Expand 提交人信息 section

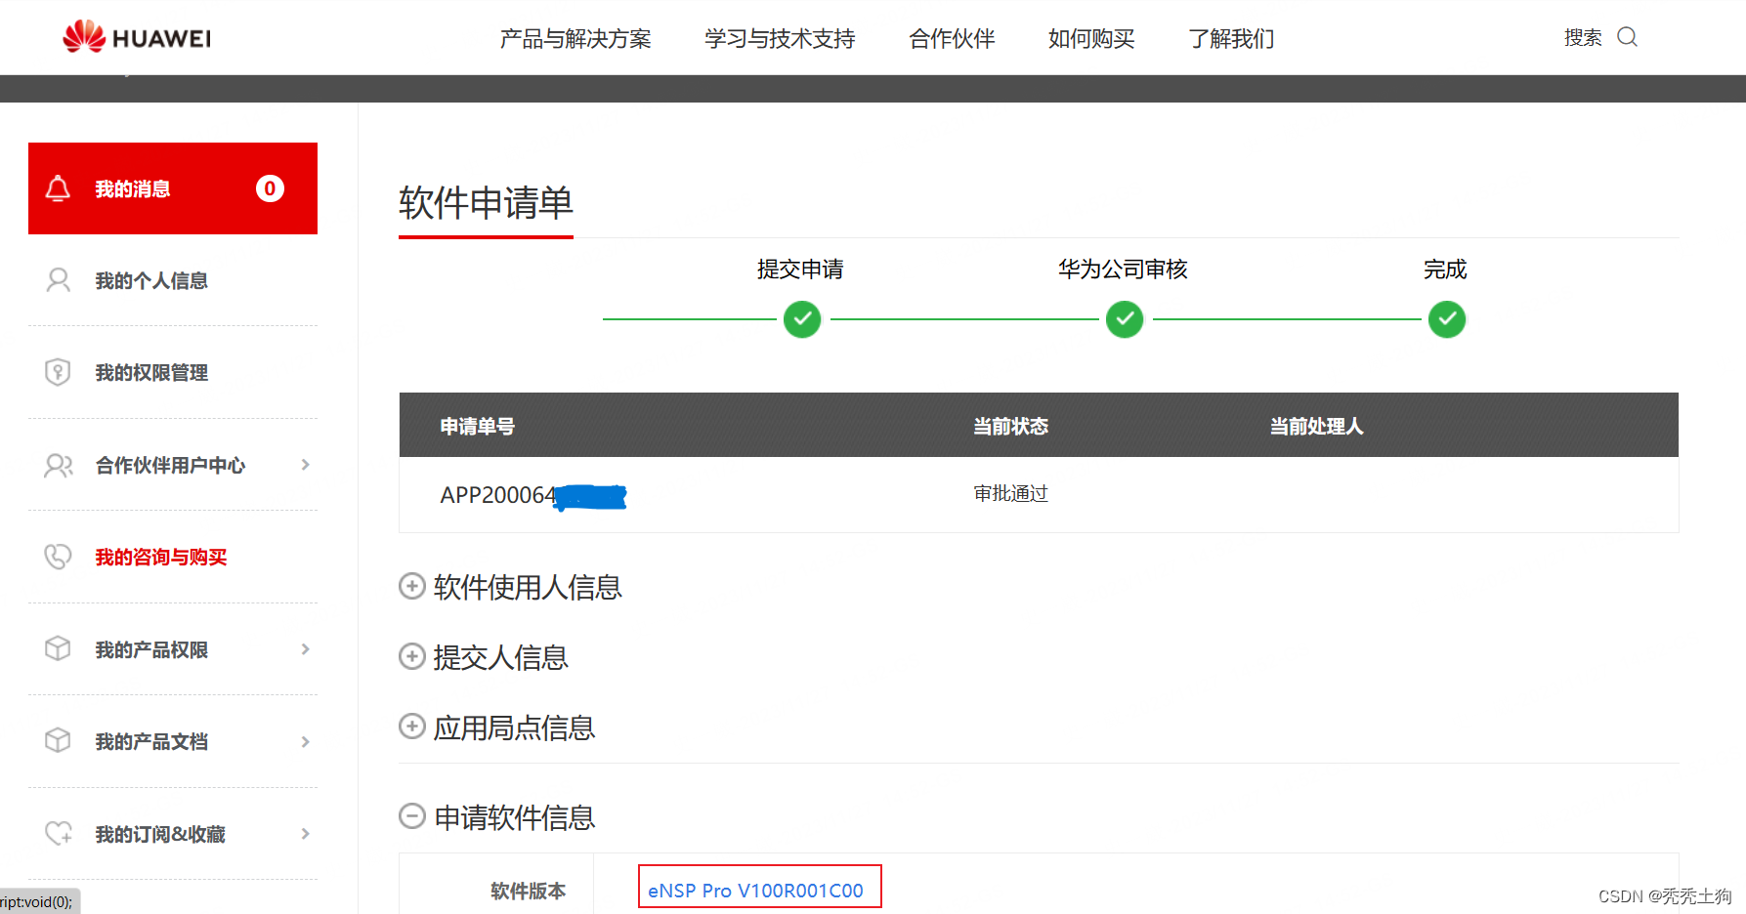click(x=412, y=656)
